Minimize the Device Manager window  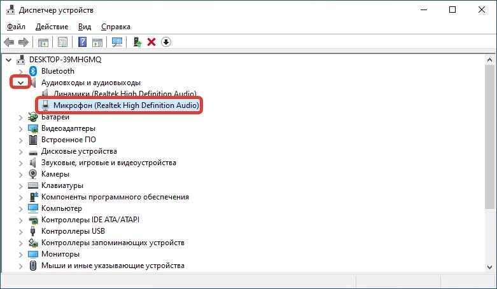pyautogui.click(x=424, y=10)
